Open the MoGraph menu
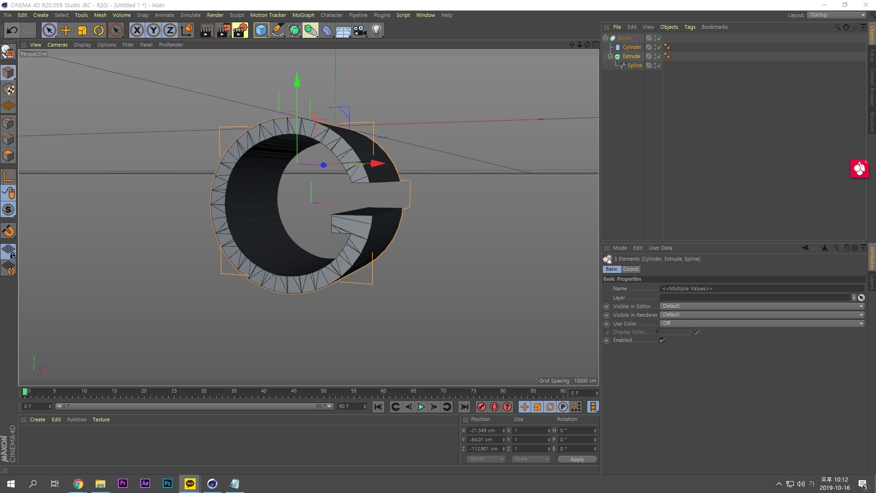876x493 pixels. point(303,15)
